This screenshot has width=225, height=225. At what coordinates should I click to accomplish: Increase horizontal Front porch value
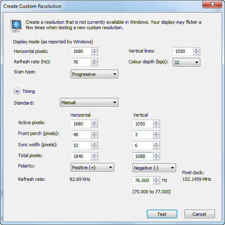tap(95, 133)
